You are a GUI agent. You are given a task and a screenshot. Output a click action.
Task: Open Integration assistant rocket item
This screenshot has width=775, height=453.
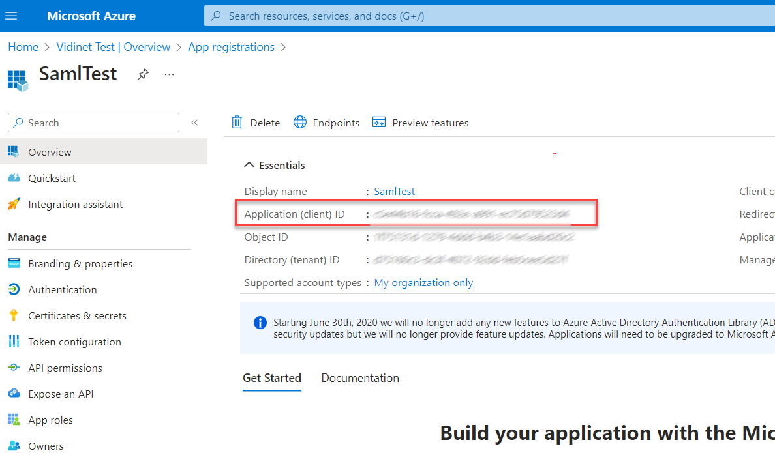point(75,205)
